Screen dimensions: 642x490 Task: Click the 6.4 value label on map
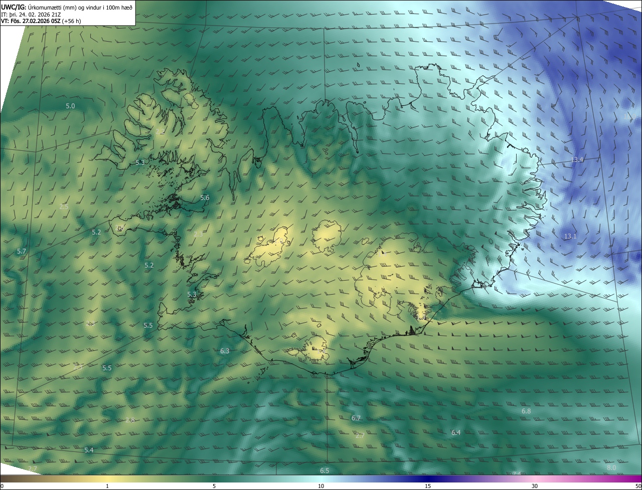click(x=456, y=432)
